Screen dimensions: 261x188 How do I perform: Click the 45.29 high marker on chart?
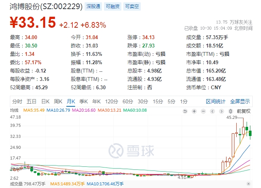232,117
